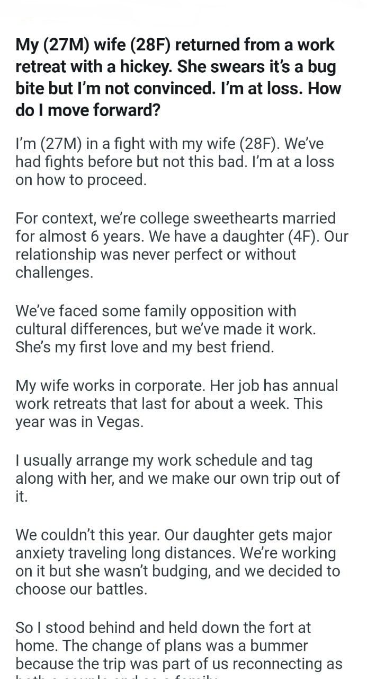The image size is (367, 679).
Task: Click the paragraph starting "I'm (27M) in a fight"
Action: [x=175, y=161]
